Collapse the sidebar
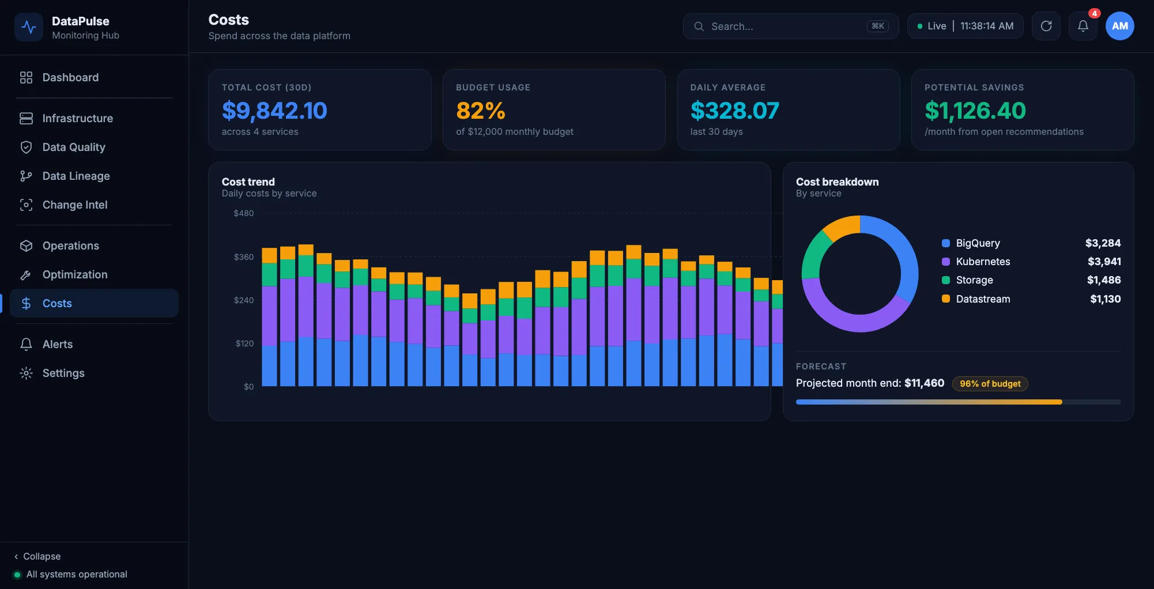1154x589 pixels. pos(37,556)
